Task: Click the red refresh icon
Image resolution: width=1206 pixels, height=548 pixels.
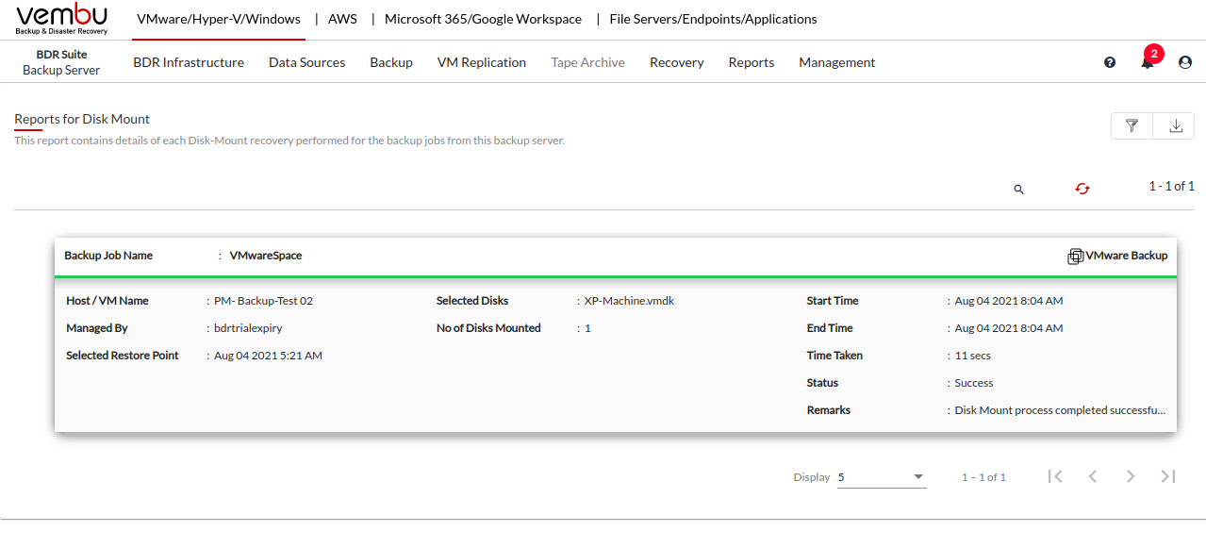Action: [1082, 189]
